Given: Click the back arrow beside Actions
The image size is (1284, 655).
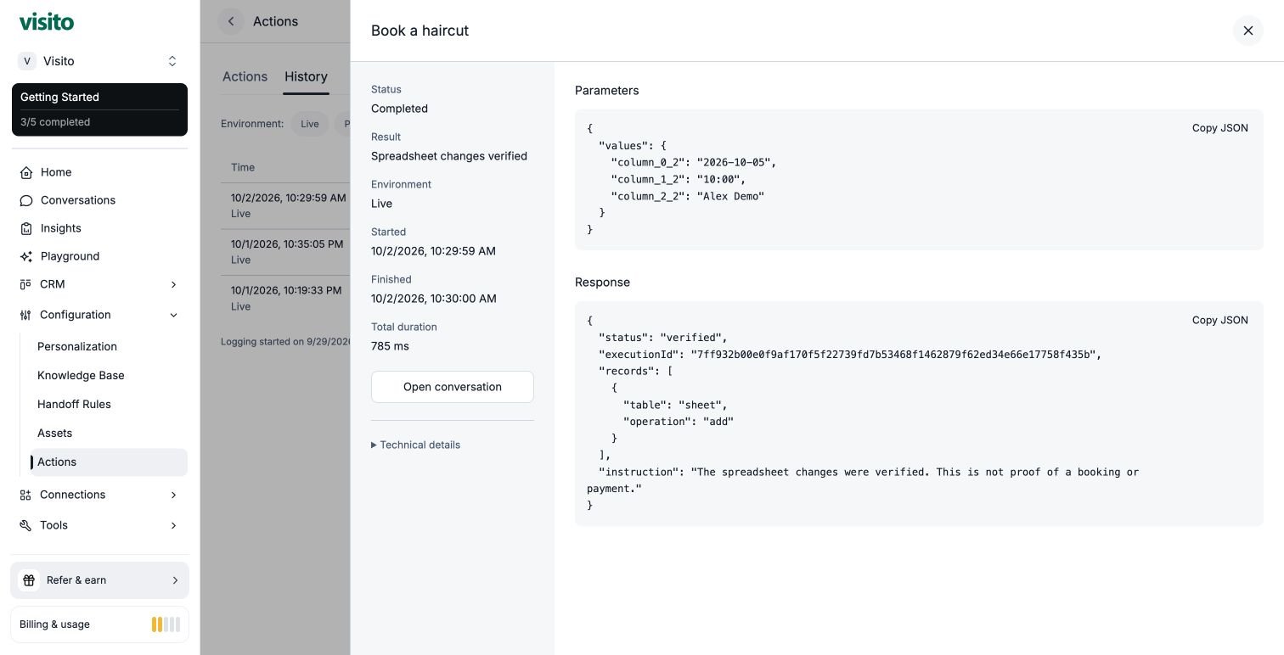Looking at the screenshot, I should pos(231,21).
